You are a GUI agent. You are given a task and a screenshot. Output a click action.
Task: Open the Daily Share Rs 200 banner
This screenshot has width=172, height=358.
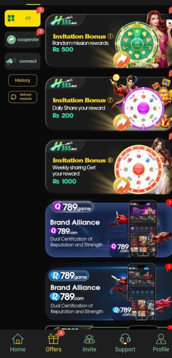point(108,103)
